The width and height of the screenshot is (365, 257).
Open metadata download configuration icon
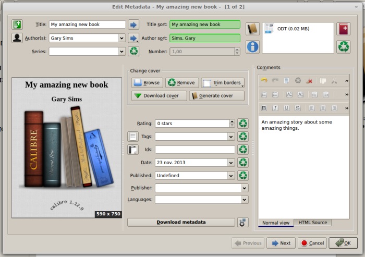click(242, 222)
